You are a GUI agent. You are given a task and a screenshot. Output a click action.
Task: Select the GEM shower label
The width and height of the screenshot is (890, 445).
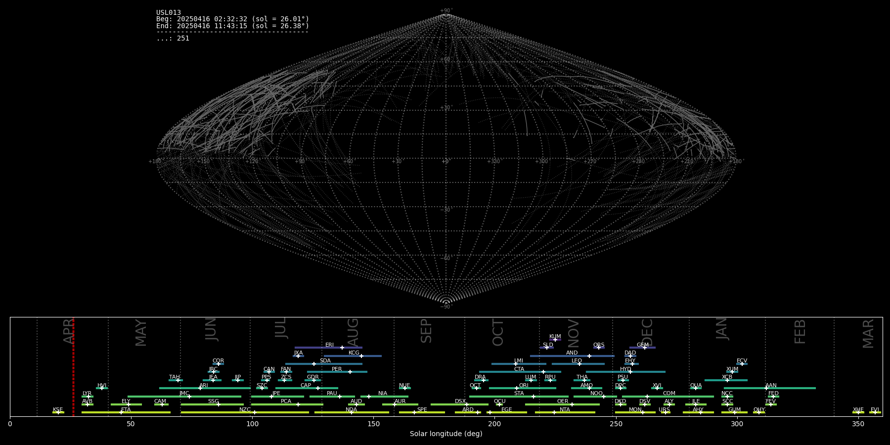pyautogui.click(x=643, y=345)
